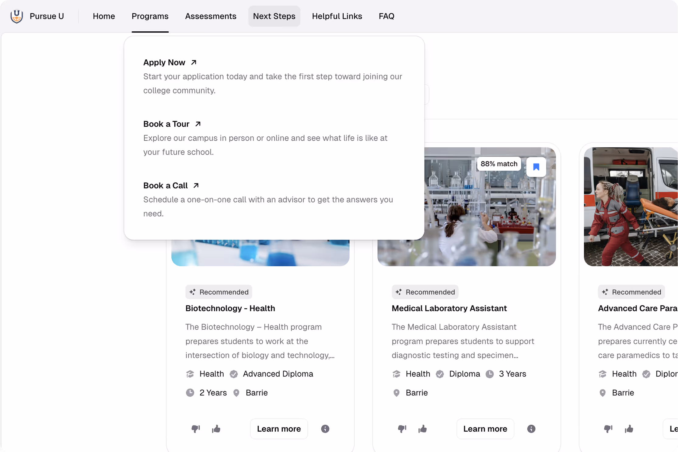Open info icon on Biotechnology - Health card
678x452 pixels.
click(x=325, y=429)
